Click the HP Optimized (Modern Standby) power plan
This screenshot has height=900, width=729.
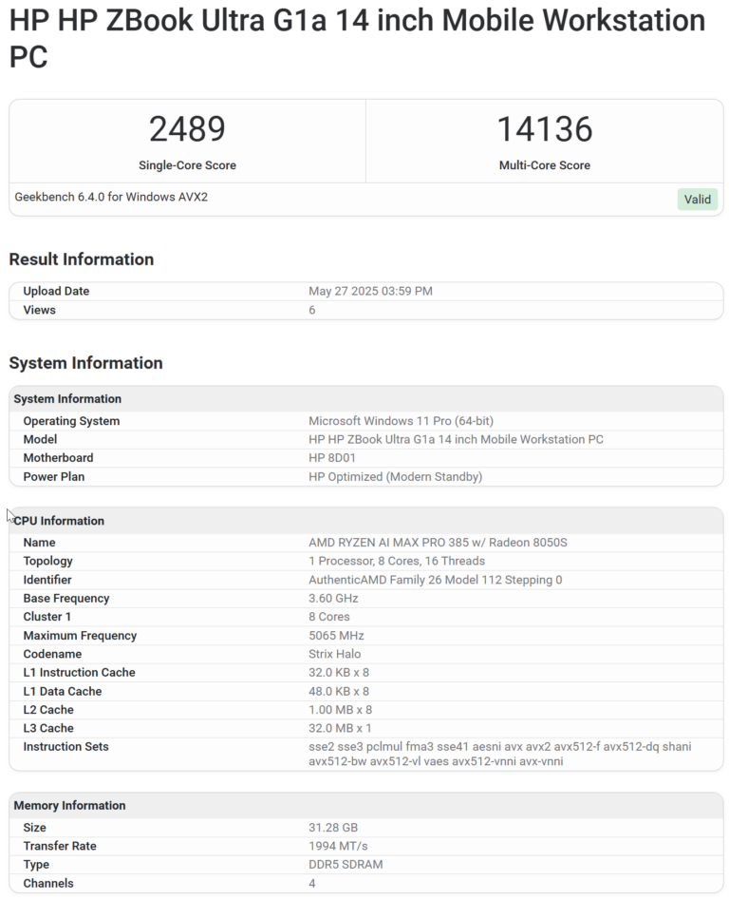(x=395, y=477)
